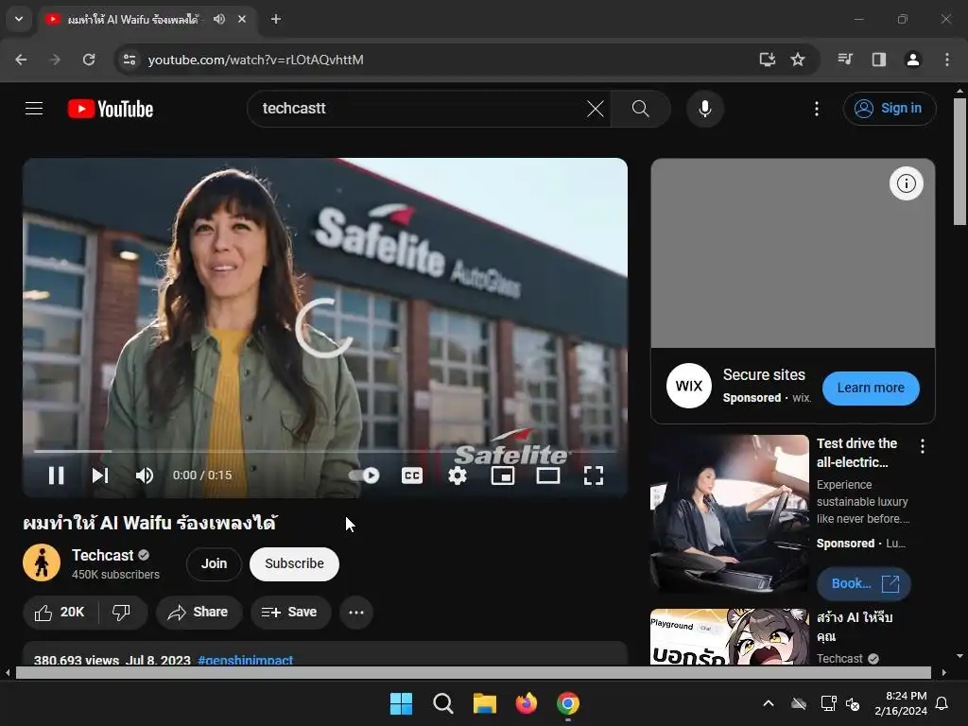
Task: Switch to theater mode
Action: pos(548,475)
